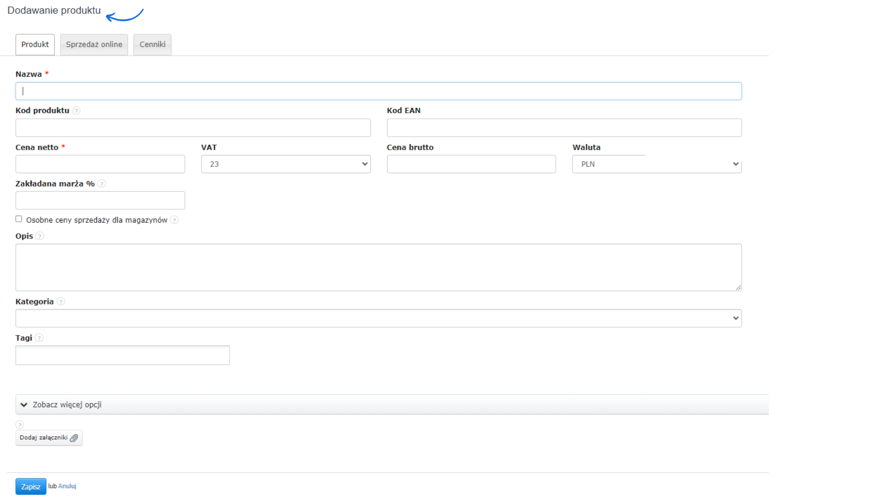Image resolution: width=887 pixels, height=499 pixels.
Task: Click help icon next to Kod produktu
Action: coord(76,111)
